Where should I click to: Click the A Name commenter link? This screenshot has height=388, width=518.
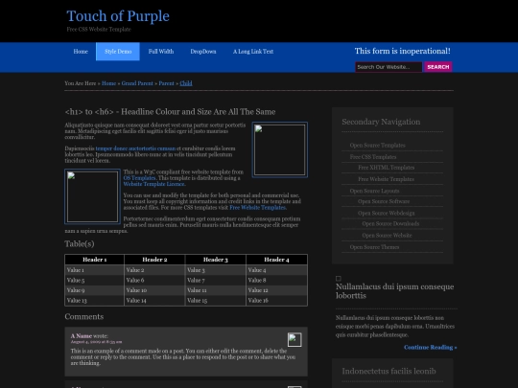tap(82, 336)
